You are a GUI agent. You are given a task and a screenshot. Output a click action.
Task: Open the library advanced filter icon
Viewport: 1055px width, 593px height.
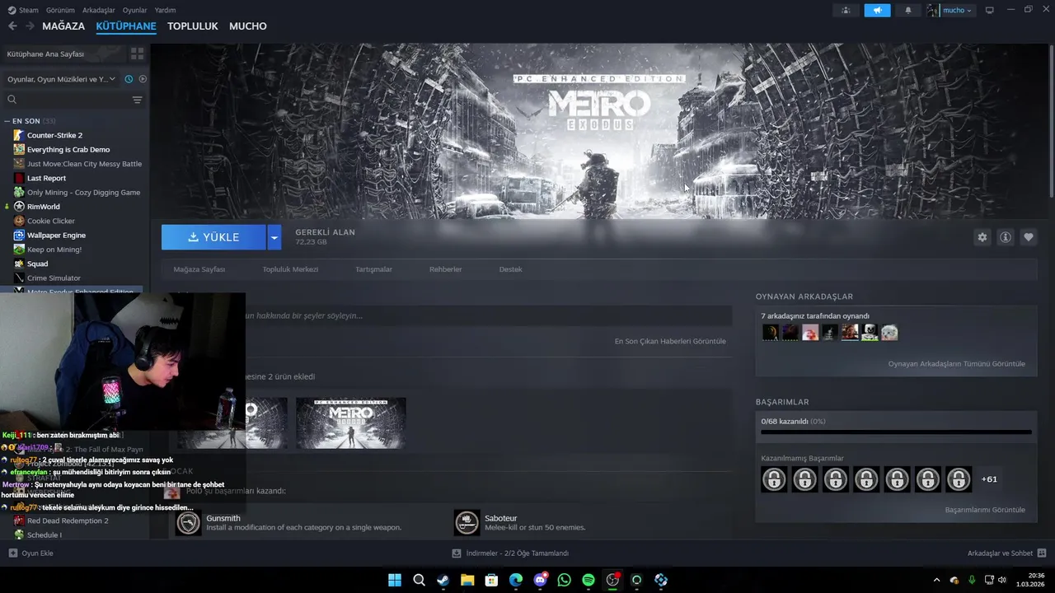pyautogui.click(x=137, y=100)
